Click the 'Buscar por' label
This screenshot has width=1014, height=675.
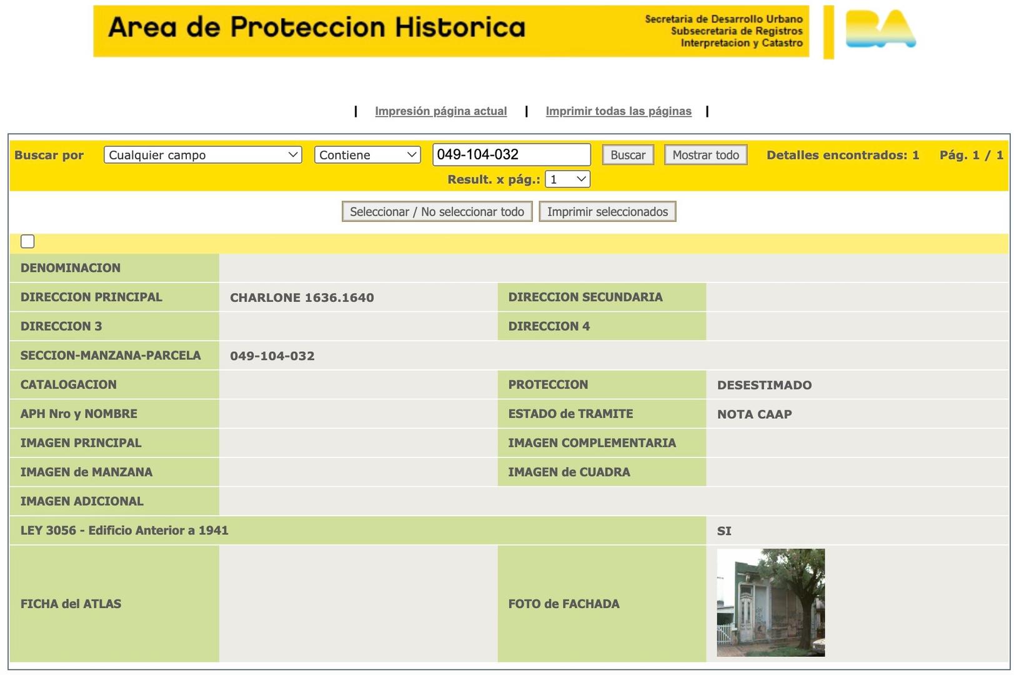[x=49, y=155]
